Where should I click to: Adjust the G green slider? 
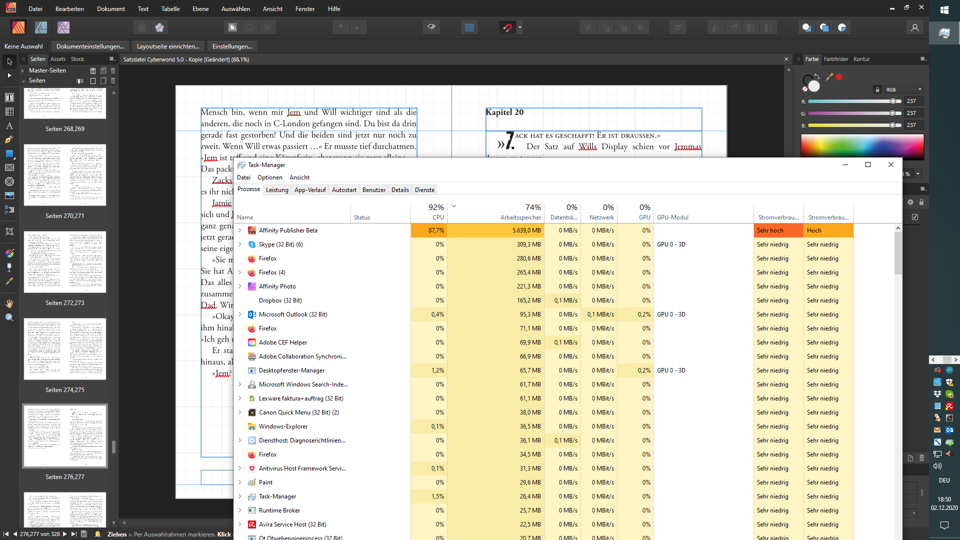854,113
